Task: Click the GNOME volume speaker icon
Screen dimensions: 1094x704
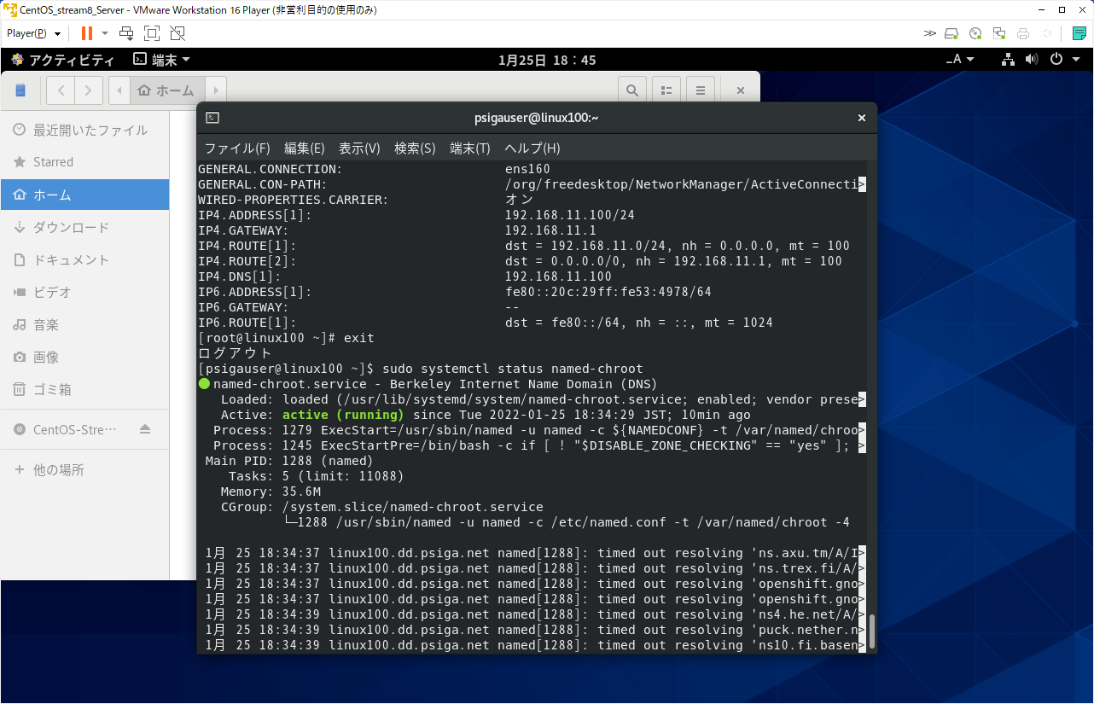Action: pos(1032,60)
